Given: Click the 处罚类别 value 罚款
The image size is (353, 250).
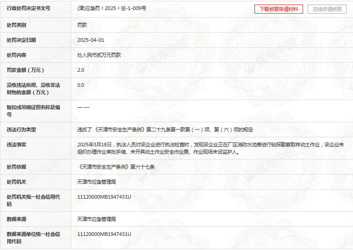Looking at the screenshot, I should pos(82,25).
